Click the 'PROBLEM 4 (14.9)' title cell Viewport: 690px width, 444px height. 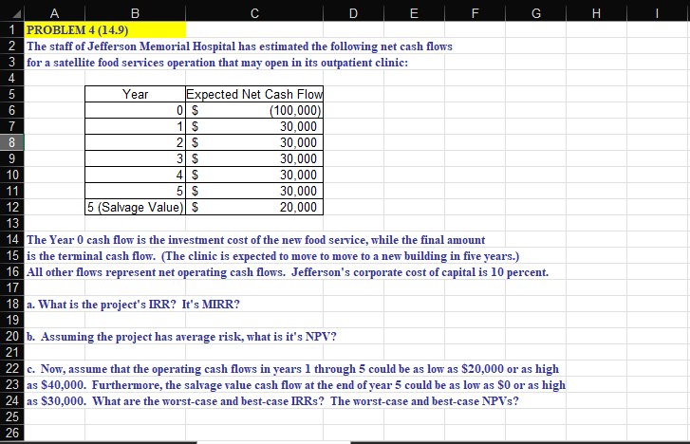tap(105, 30)
